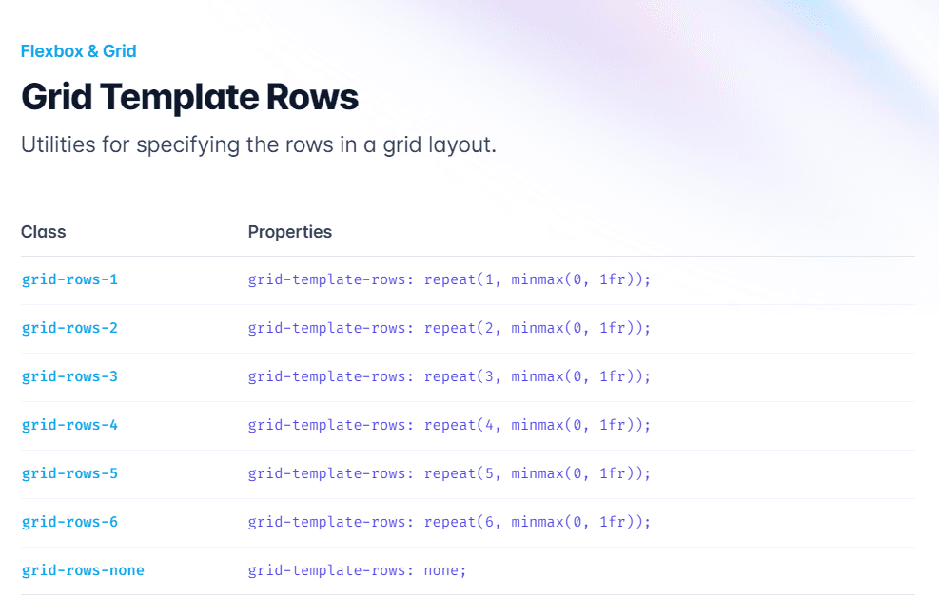Select the repeat(5, minmax(0, 1fr)) property text
The image size is (939, 616).
(x=449, y=473)
